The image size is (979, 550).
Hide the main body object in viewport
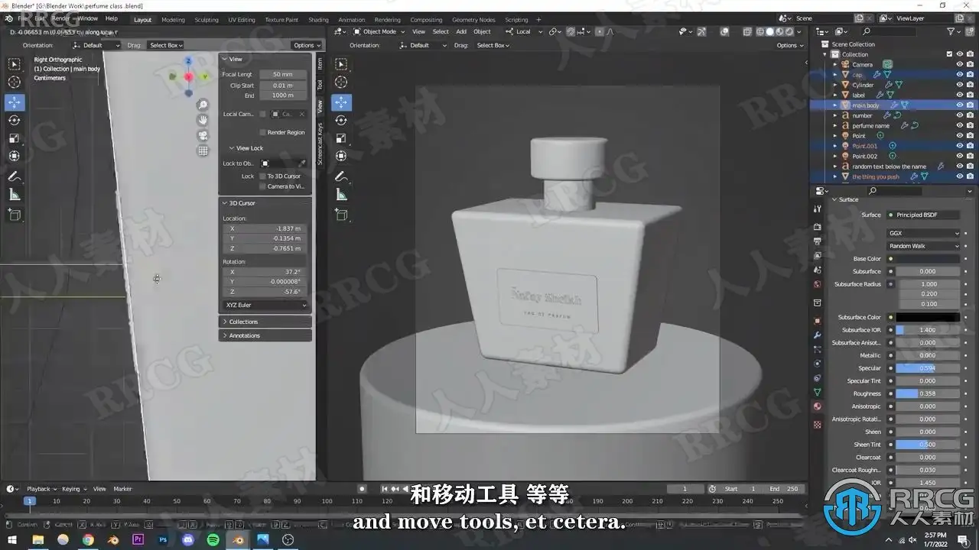point(959,105)
